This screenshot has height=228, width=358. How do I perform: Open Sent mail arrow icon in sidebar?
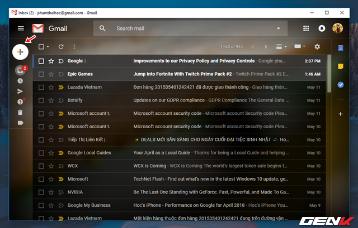coord(20,91)
